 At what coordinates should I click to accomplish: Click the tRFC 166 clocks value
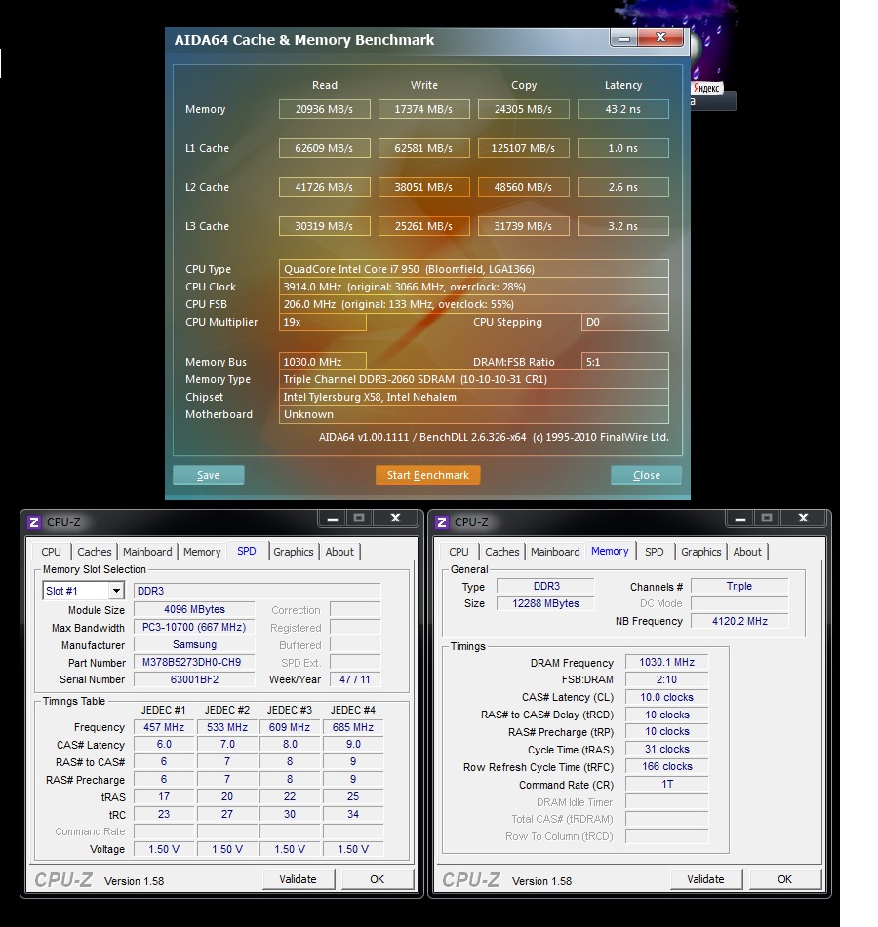(x=666, y=767)
